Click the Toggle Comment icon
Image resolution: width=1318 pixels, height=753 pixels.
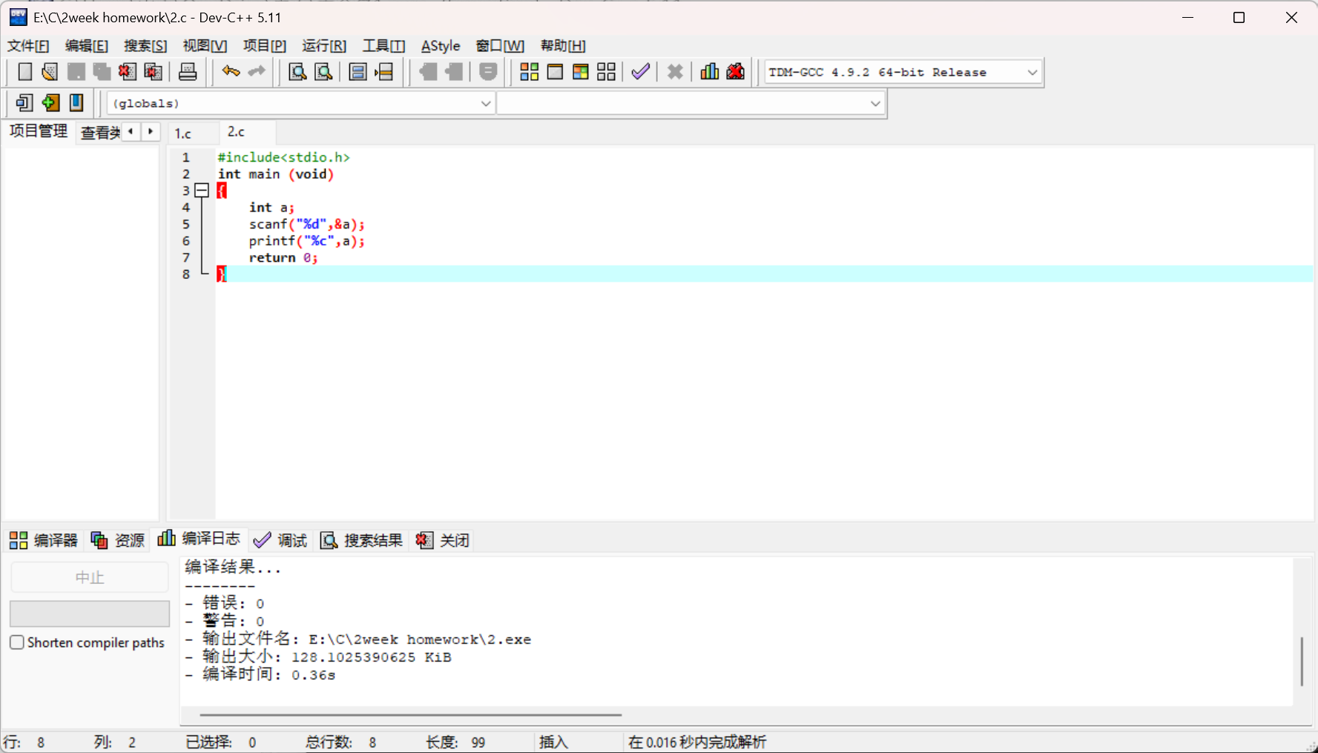coord(488,72)
